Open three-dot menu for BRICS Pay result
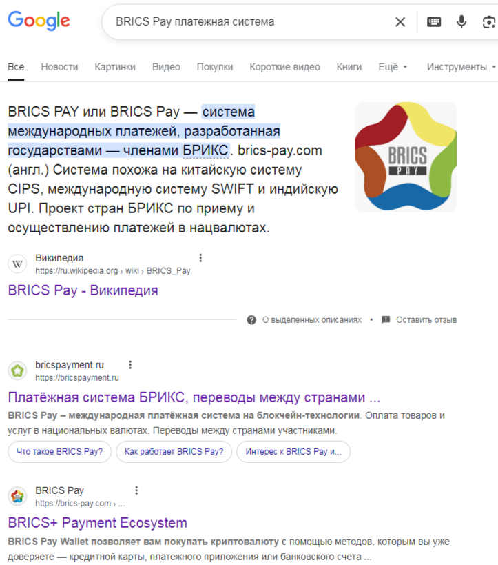 pos(136,490)
